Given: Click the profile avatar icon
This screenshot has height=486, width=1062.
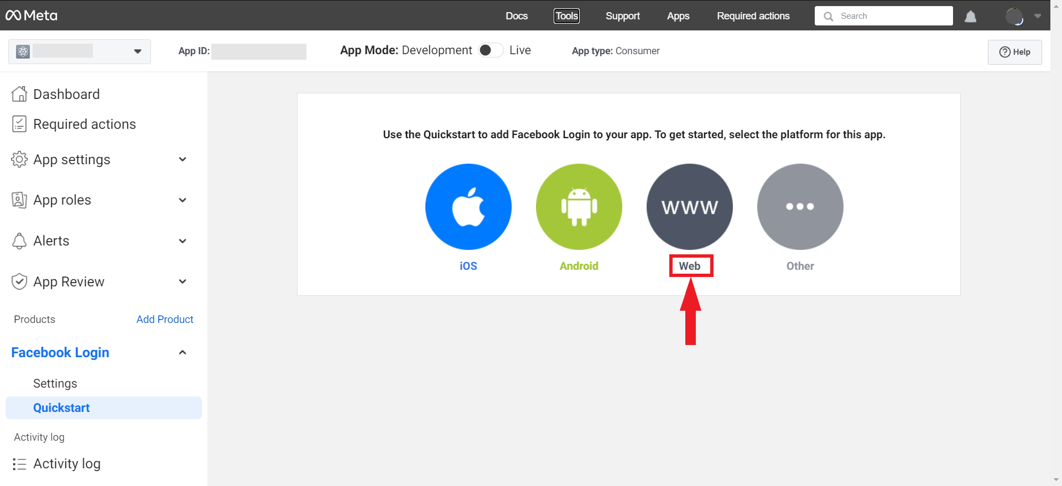Looking at the screenshot, I should [1014, 16].
